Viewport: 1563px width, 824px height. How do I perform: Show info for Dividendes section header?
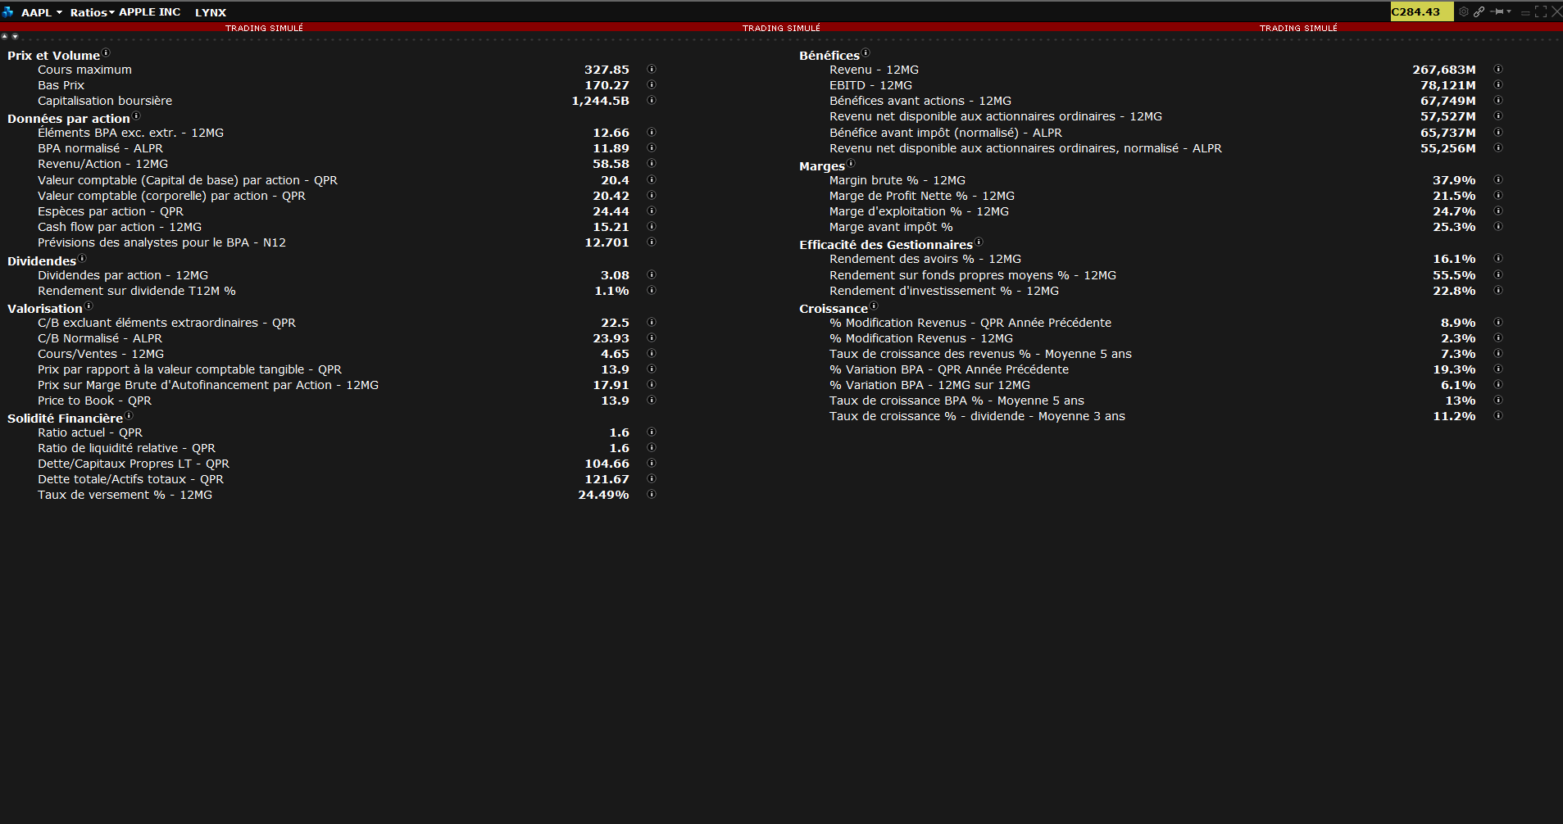(x=82, y=258)
